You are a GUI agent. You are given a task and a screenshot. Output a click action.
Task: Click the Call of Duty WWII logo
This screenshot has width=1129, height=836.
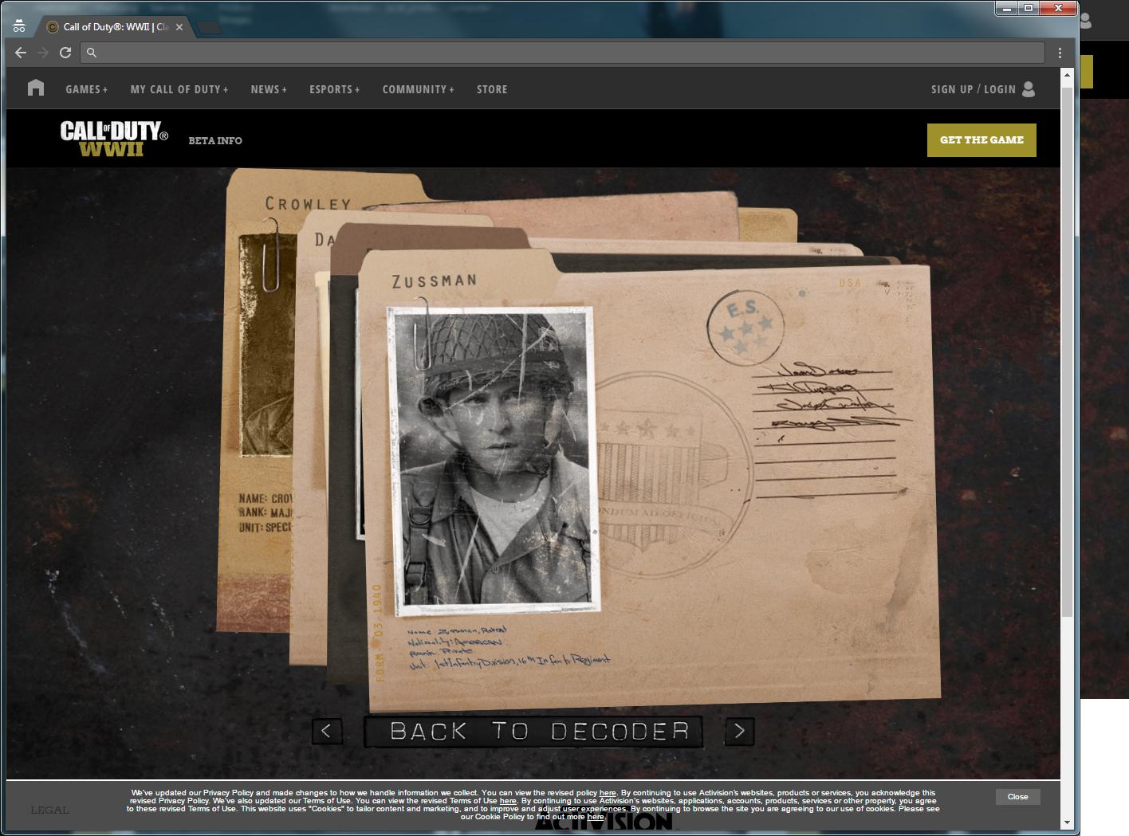click(x=114, y=139)
